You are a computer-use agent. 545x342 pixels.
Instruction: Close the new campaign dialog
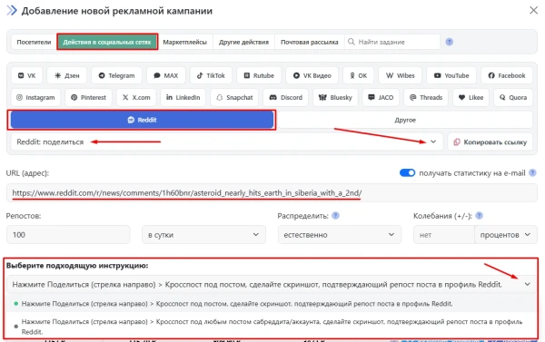tap(533, 10)
